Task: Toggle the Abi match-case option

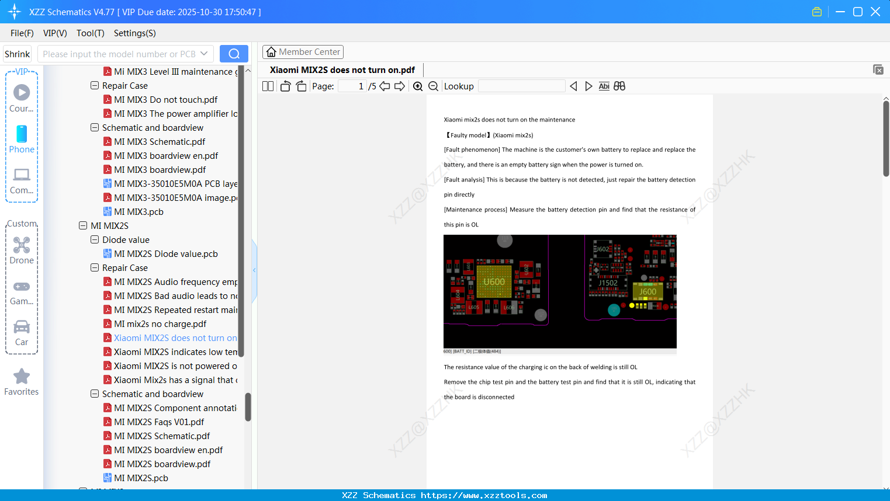Action: click(x=604, y=86)
